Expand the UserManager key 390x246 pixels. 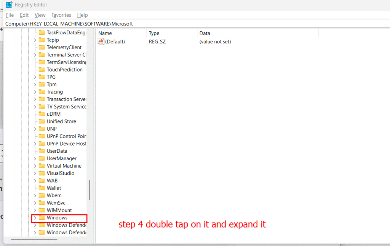(35, 158)
